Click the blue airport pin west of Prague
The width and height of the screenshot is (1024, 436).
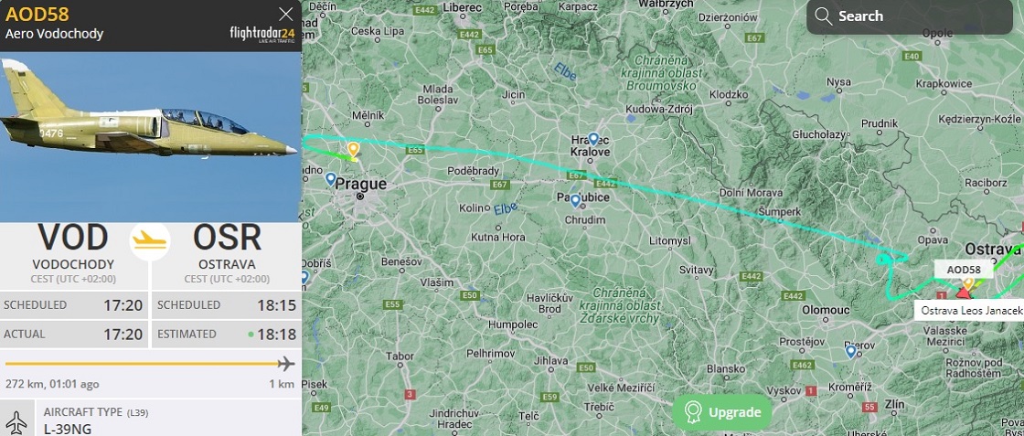click(x=331, y=179)
